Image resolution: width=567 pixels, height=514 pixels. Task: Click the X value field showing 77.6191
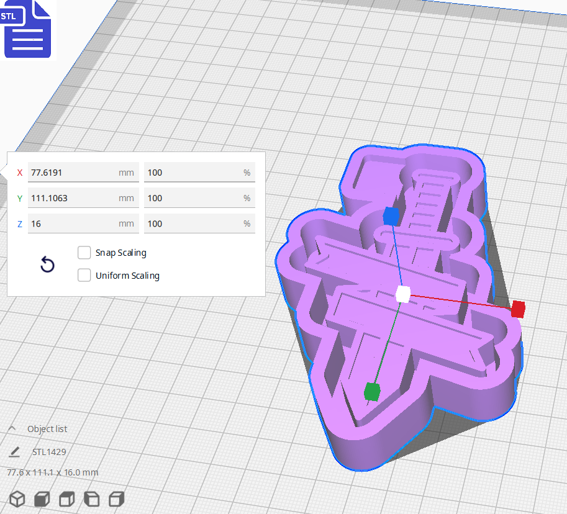point(83,172)
